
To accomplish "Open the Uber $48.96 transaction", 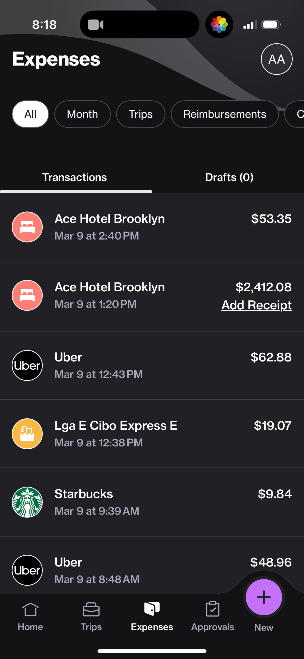I will pos(129,570).
